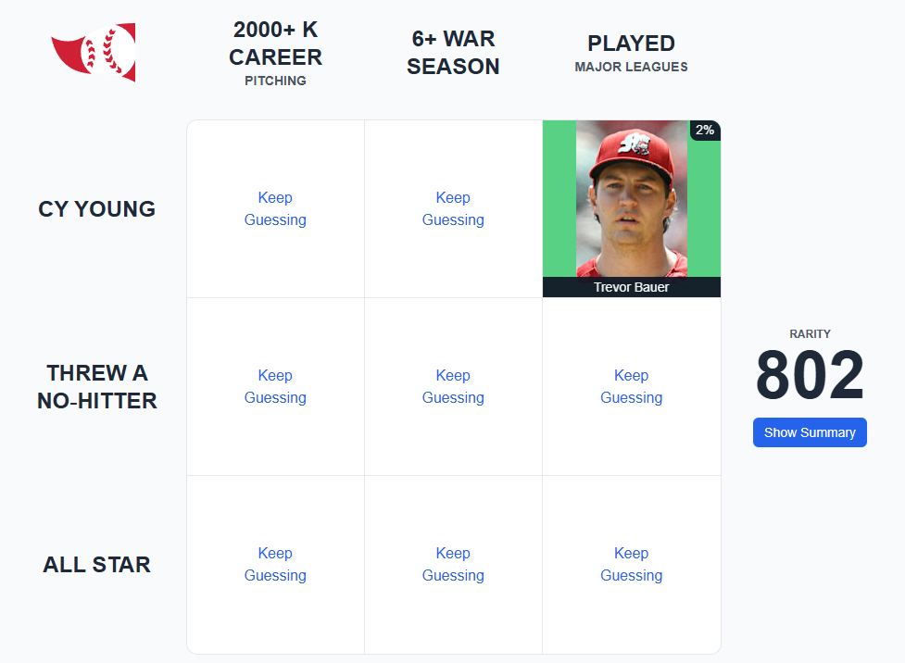Screen dimensions: 905x663
Task: Click the Cy Young row label
Action: [97, 209]
